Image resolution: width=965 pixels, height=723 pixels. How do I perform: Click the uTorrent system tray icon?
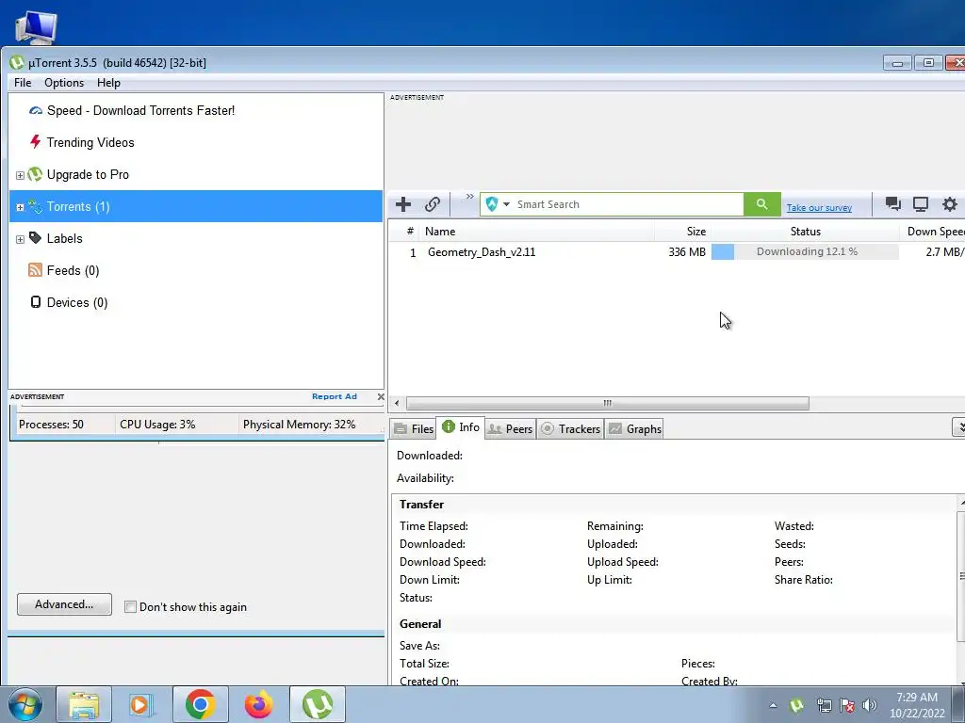pyautogui.click(x=797, y=706)
